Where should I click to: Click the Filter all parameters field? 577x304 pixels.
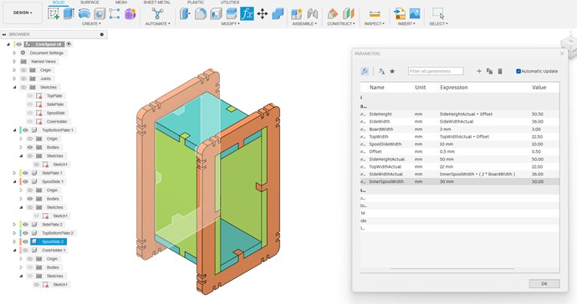(436, 71)
